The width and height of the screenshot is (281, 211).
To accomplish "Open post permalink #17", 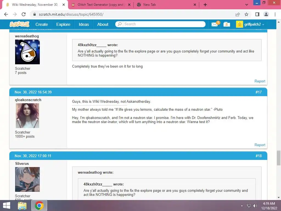I will [258, 92].
